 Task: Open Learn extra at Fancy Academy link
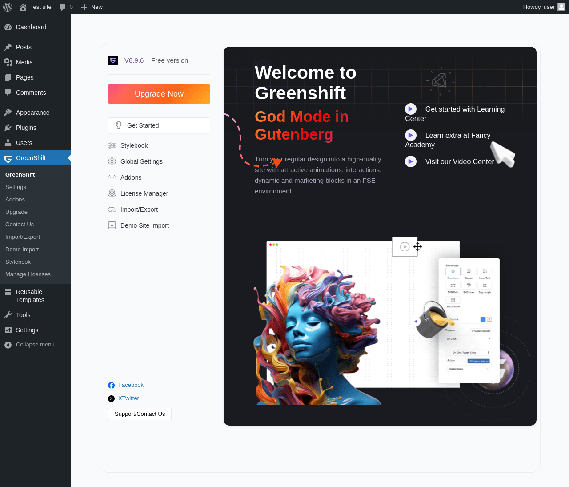coord(448,140)
